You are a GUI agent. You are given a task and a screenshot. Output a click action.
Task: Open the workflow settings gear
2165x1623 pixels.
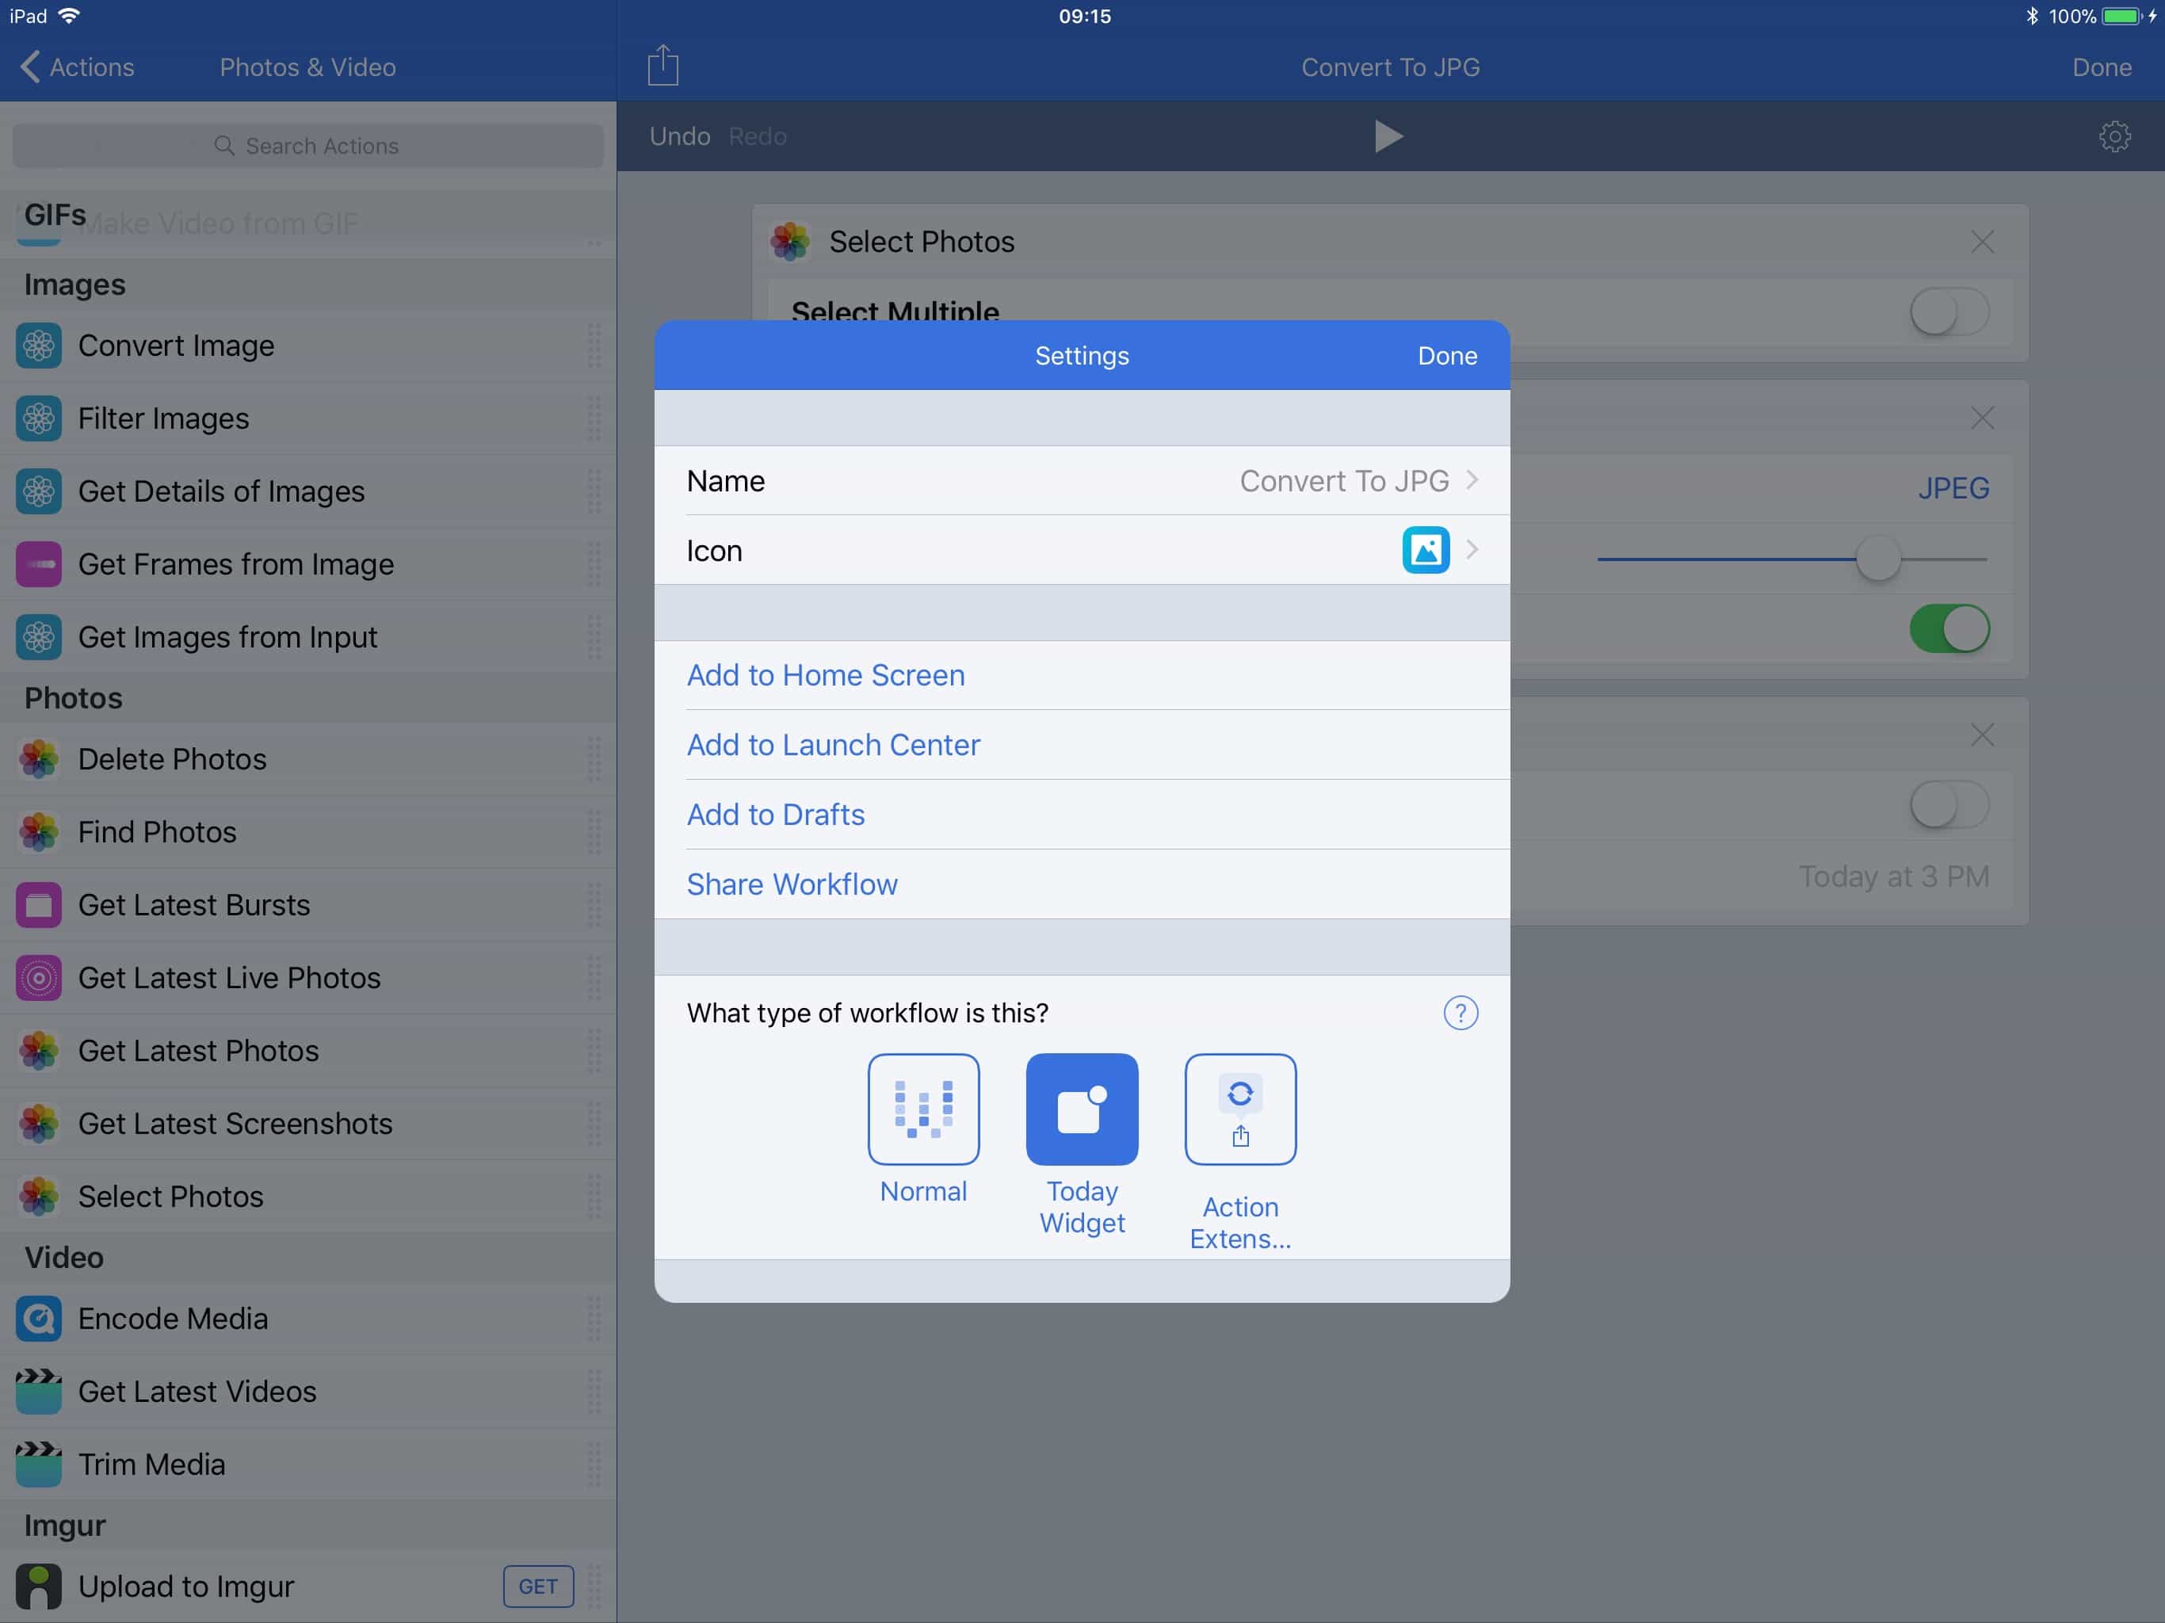(2114, 137)
